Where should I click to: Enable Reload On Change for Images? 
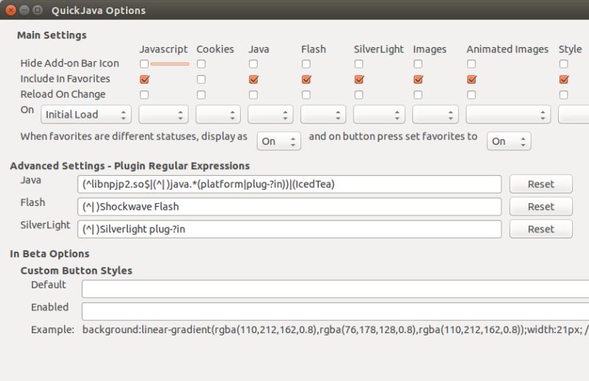point(418,95)
